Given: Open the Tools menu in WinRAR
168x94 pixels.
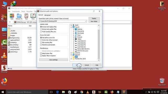Looking at the screenshot, I should tap(23, 11).
